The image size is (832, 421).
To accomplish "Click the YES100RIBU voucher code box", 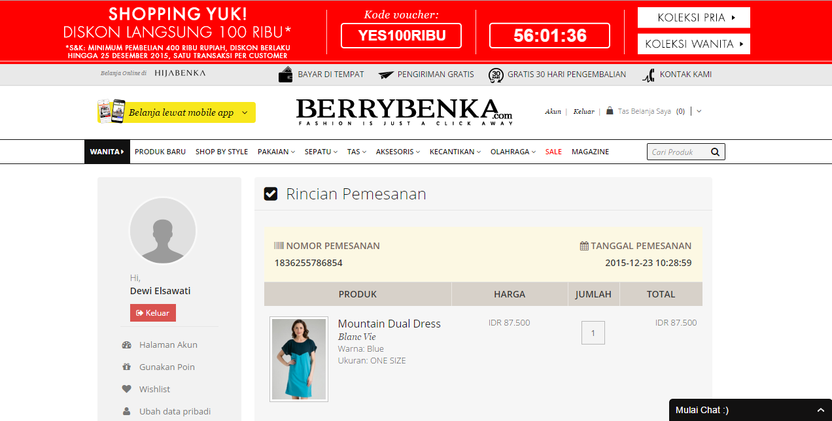I will point(401,36).
